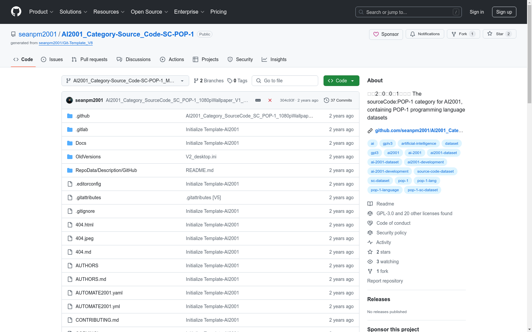Open the Security tab
Viewport: 532px width, 332px height.
tap(240, 59)
